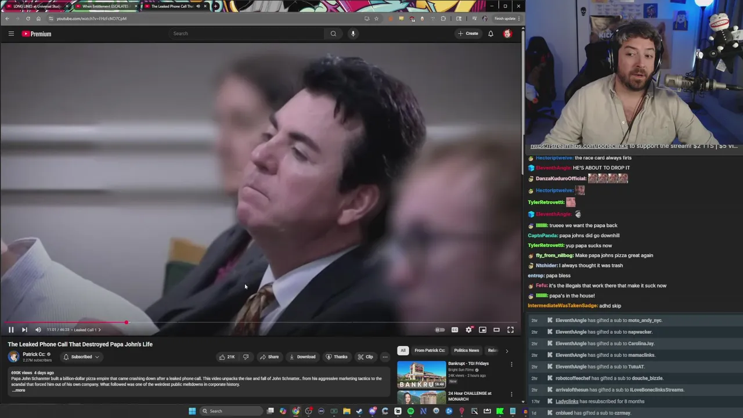Select the All filter chip

tap(403, 351)
